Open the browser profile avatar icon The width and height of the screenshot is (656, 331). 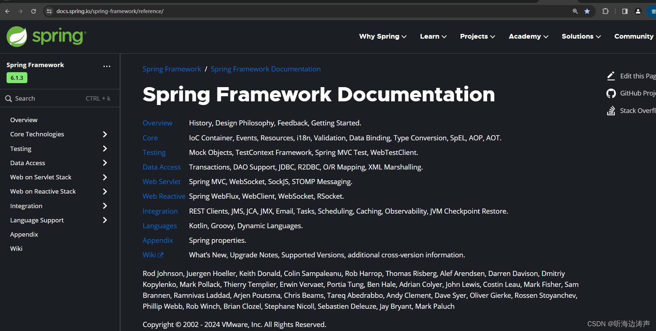pos(638,11)
